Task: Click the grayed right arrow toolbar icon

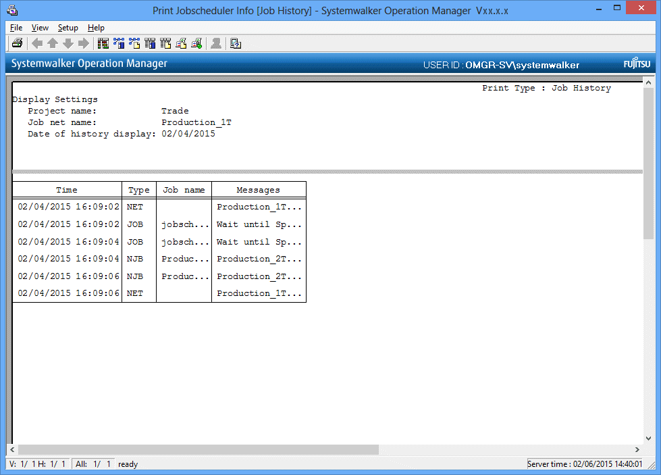Action: click(84, 44)
